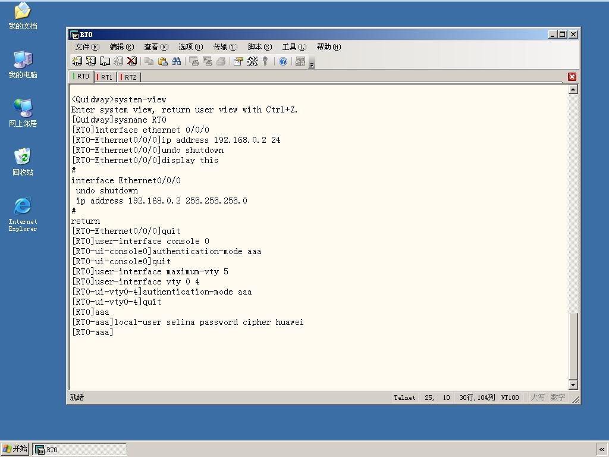Click the Connect toolbar icon

coord(77,61)
